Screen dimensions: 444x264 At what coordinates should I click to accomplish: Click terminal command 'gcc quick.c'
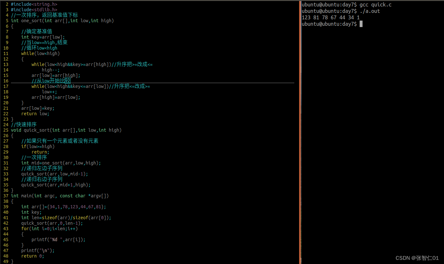376,5
